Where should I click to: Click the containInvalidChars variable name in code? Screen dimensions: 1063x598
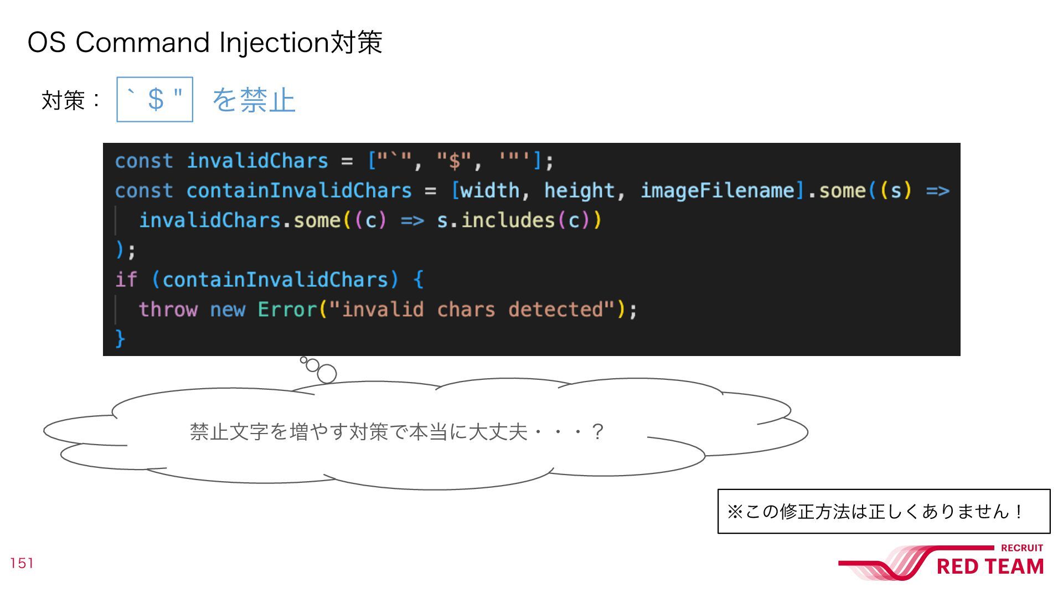[x=299, y=190]
